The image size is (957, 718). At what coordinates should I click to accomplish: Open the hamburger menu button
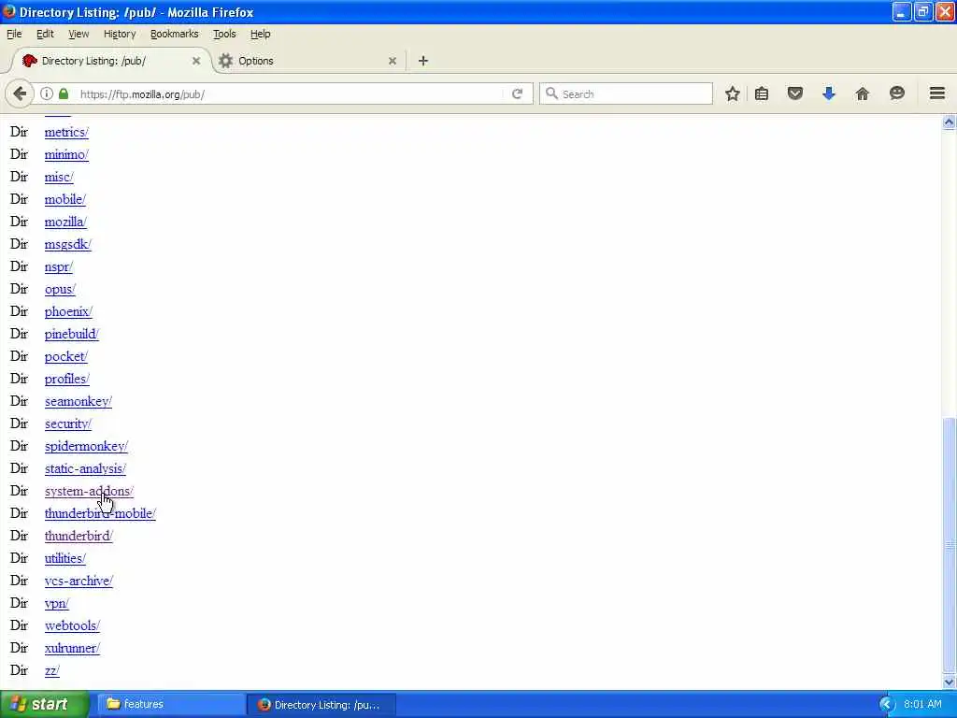click(x=936, y=93)
